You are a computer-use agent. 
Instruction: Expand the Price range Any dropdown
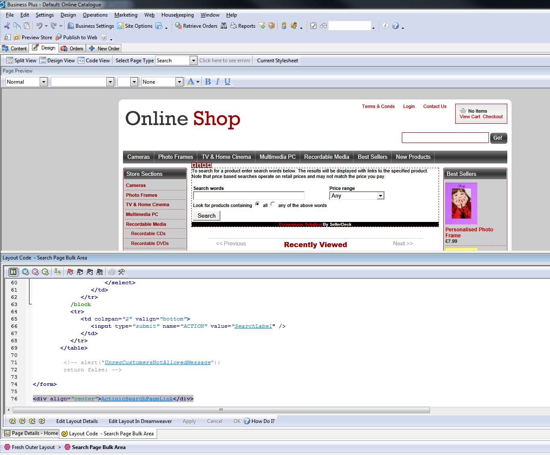tap(380, 196)
